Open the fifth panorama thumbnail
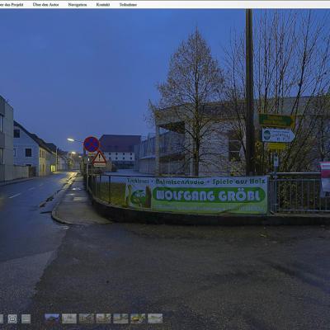Screen dimensions: 330x330 pos(120,318)
